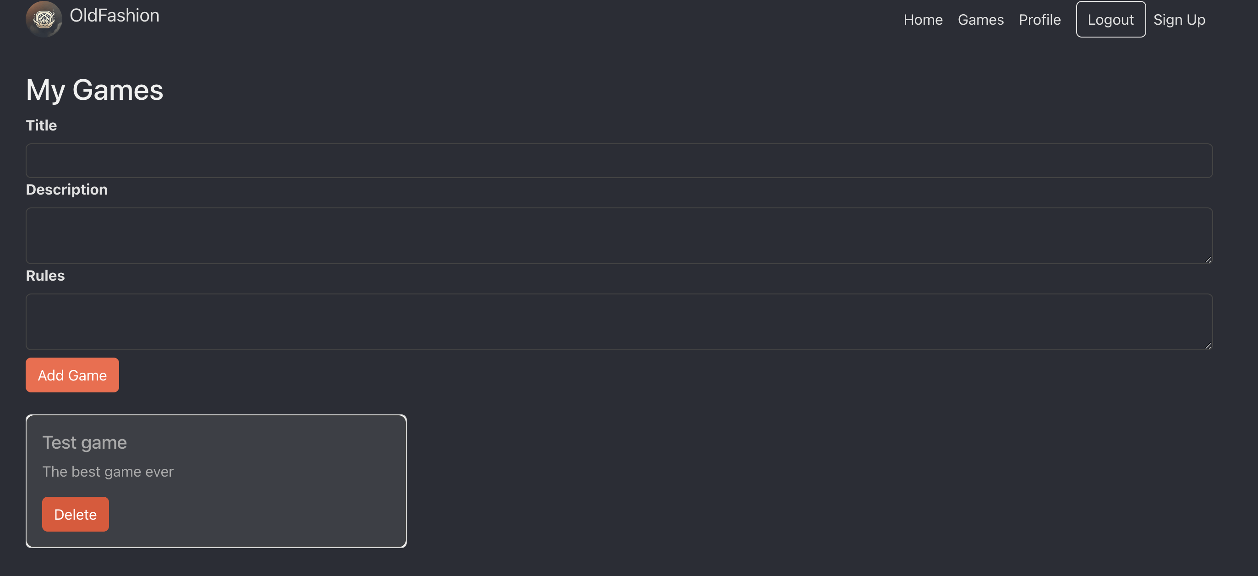
Task: Delete the Test game card
Action: 75,514
